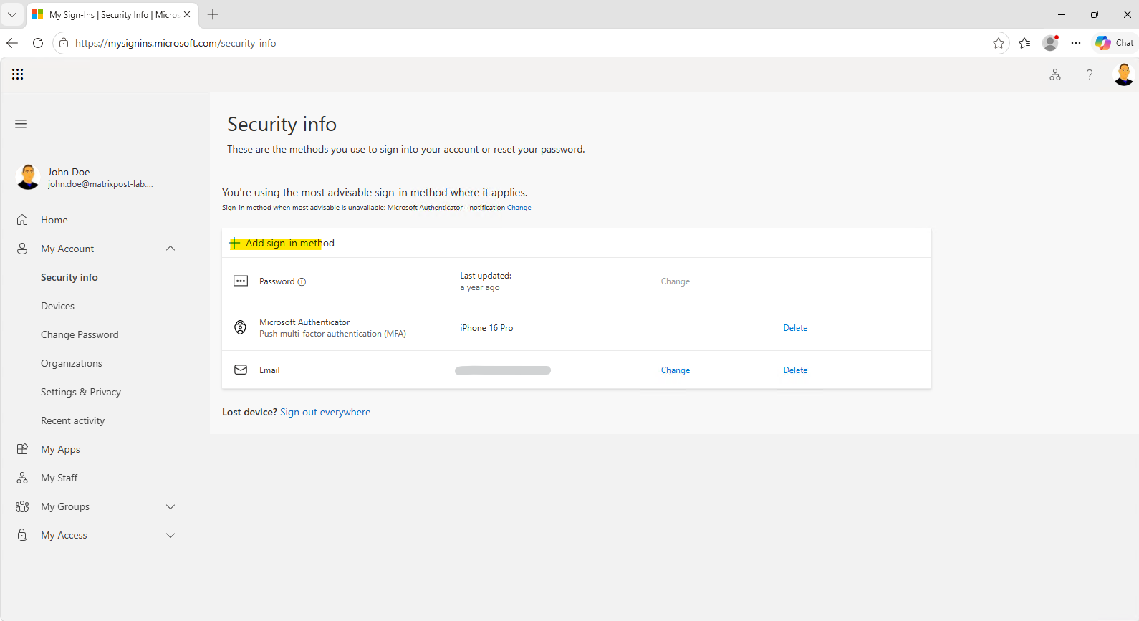The width and height of the screenshot is (1139, 621).
Task: Delete the Microsoft Authenticator method
Action: point(795,328)
